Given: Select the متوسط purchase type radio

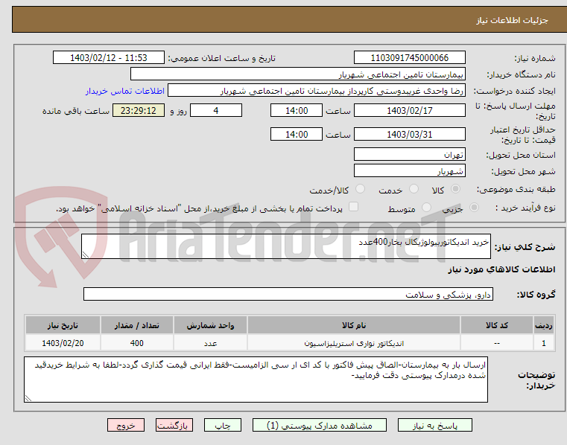Looking at the screenshot, I should click(427, 208).
